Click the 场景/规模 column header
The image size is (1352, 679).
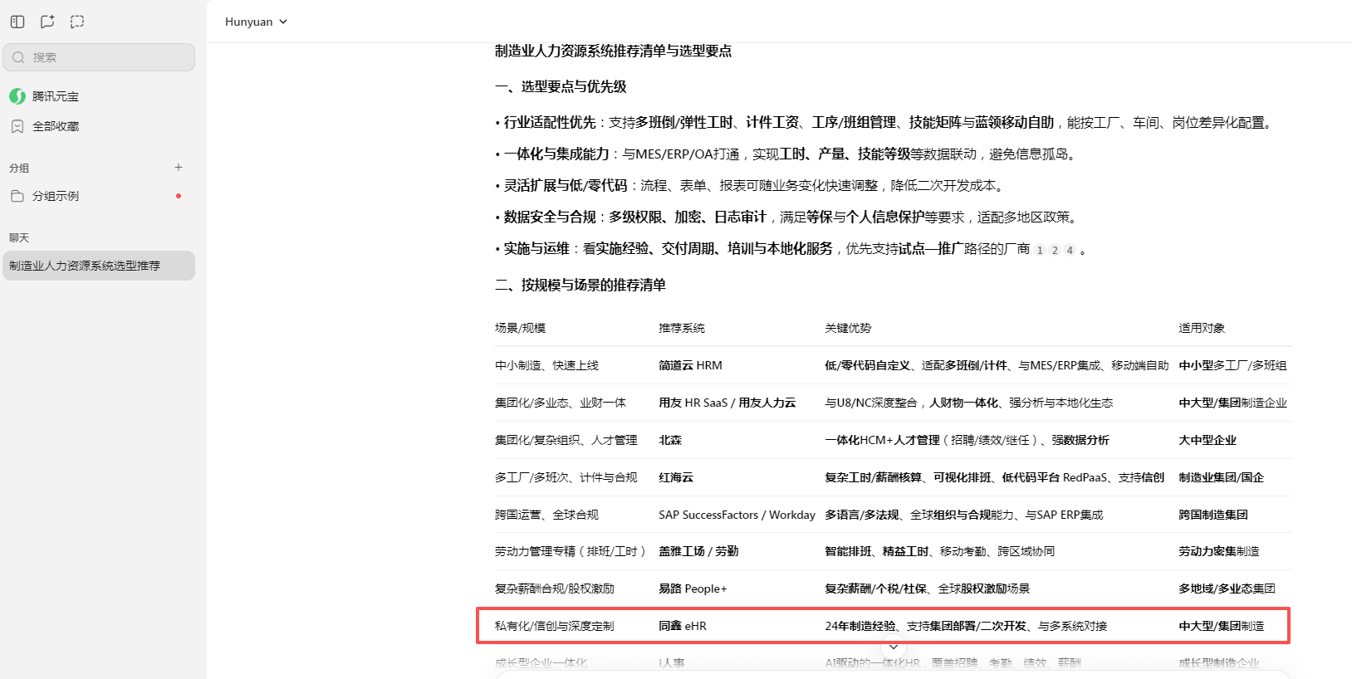click(520, 328)
